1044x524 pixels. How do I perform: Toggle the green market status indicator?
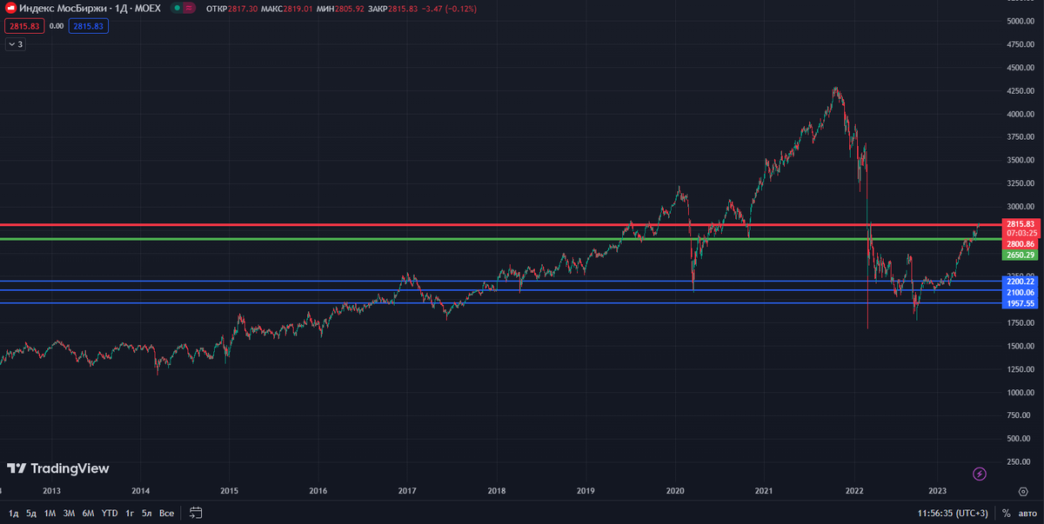pyautogui.click(x=177, y=8)
